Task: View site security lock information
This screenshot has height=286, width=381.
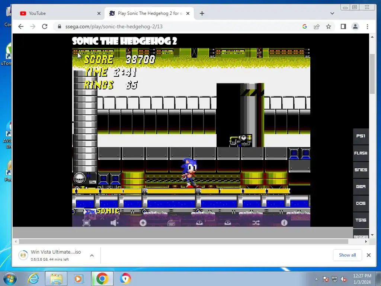Action: click(x=60, y=26)
